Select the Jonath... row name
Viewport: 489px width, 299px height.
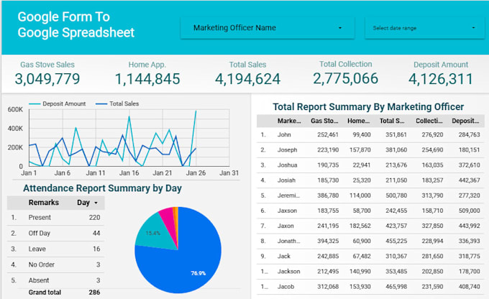click(x=289, y=241)
